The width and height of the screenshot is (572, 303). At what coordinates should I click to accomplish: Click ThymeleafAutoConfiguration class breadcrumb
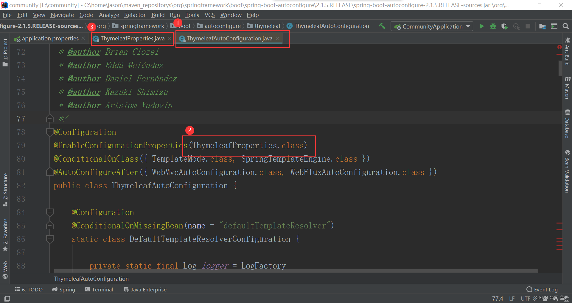tap(328, 26)
